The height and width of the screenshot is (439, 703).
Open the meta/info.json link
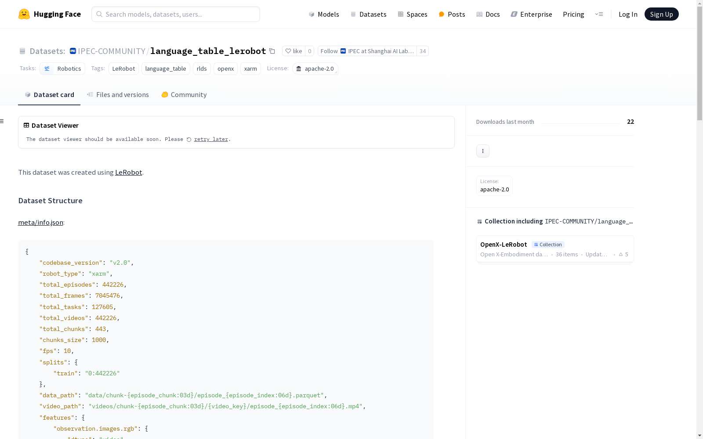(x=40, y=223)
